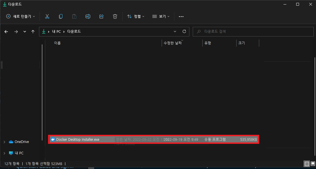
Task: Select Docker Desktop Installer.exe file name
Action: [x=78, y=139]
